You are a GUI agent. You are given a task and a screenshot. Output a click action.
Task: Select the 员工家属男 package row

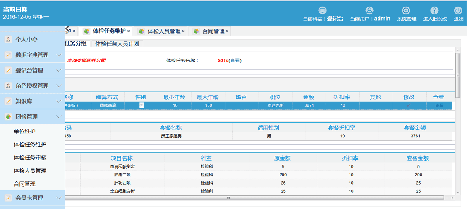coord(258,136)
